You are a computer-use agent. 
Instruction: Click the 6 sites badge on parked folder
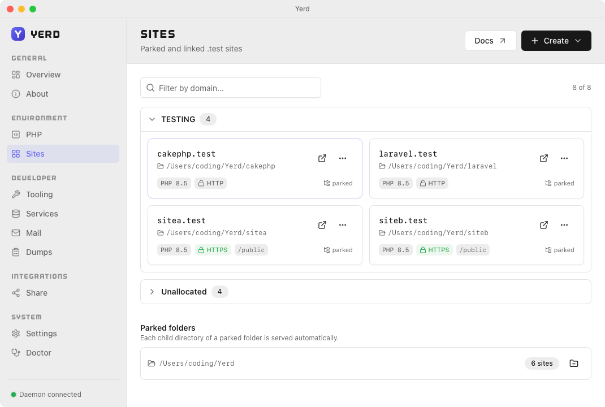tap(542, 363)
